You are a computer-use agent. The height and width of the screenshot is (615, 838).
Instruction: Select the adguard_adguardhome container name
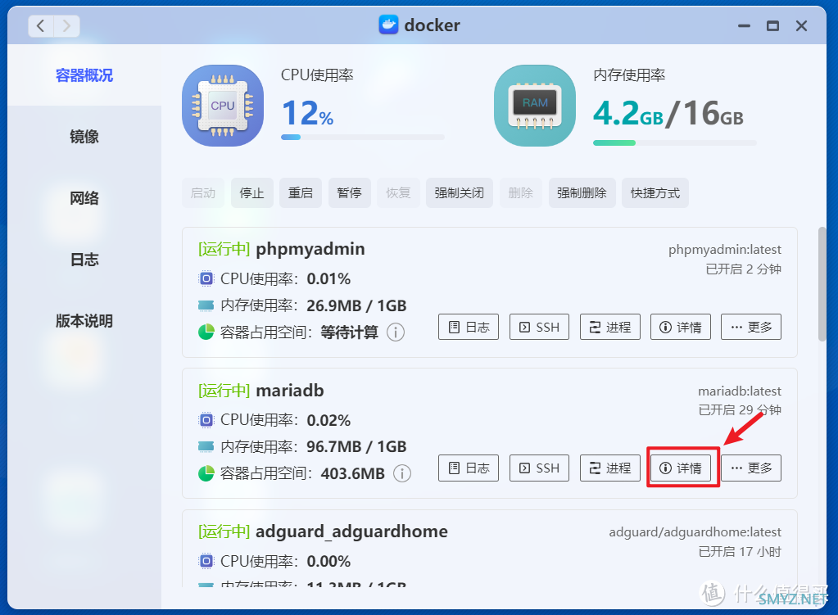click(351, 531)
